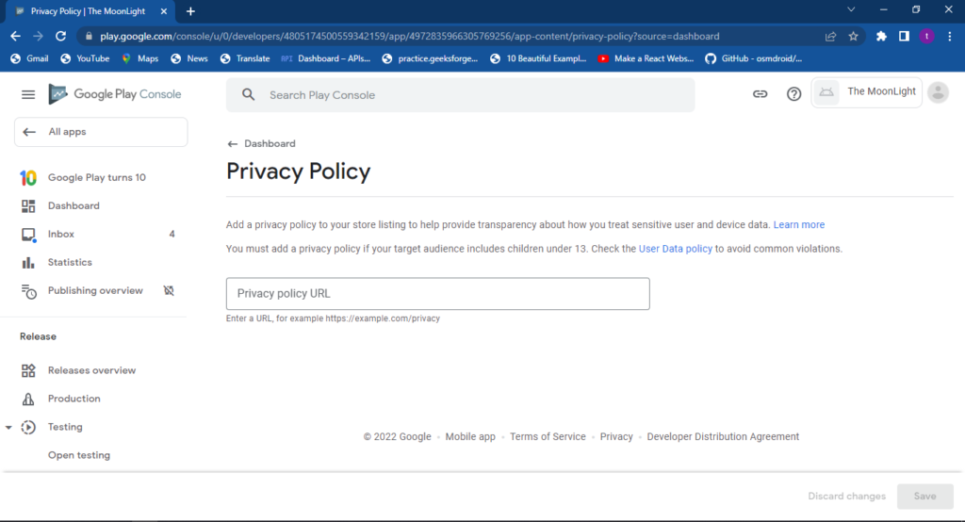965x522 pixels.
Task: Click the Privacy policy URL field
Action: (437, 294)
